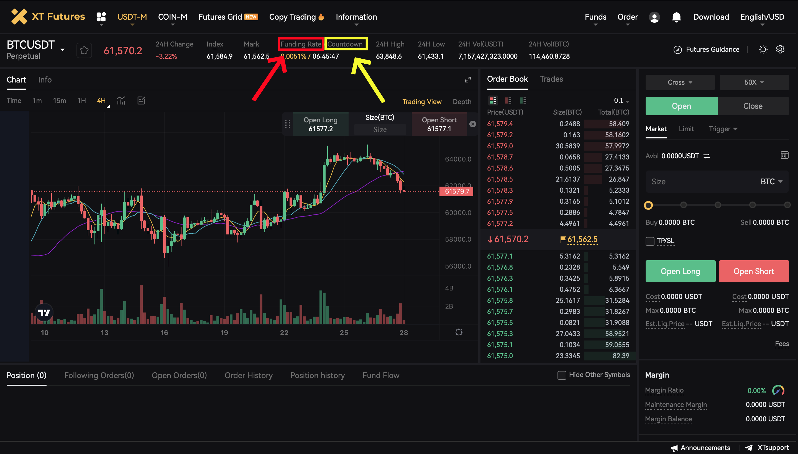This screenshot has height=454, width=798.
Task: Click the order size slider handle
Action: [x=648, y=205]
